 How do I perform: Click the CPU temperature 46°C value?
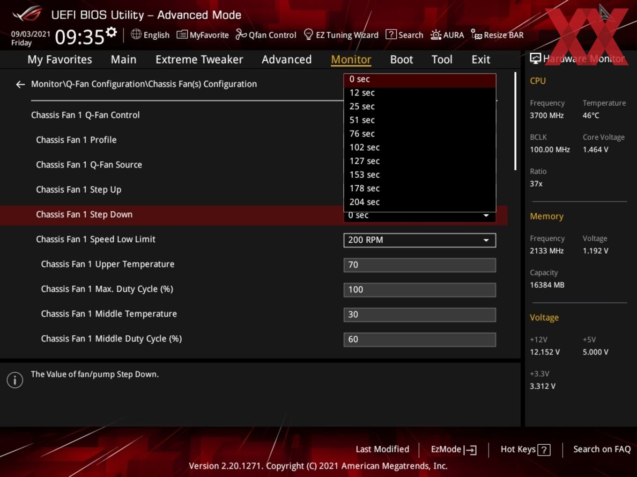point(591,115)
